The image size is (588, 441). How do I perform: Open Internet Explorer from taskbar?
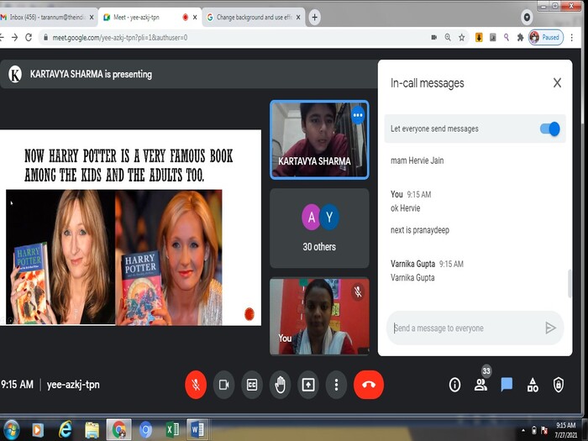click(x=66, y=430)
